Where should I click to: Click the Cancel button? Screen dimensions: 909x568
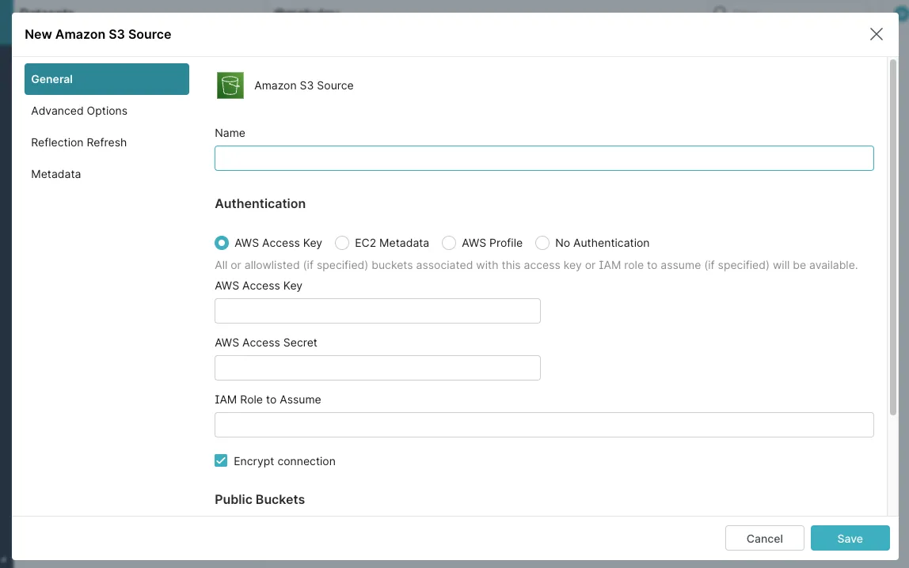click(x=764, y=539)
